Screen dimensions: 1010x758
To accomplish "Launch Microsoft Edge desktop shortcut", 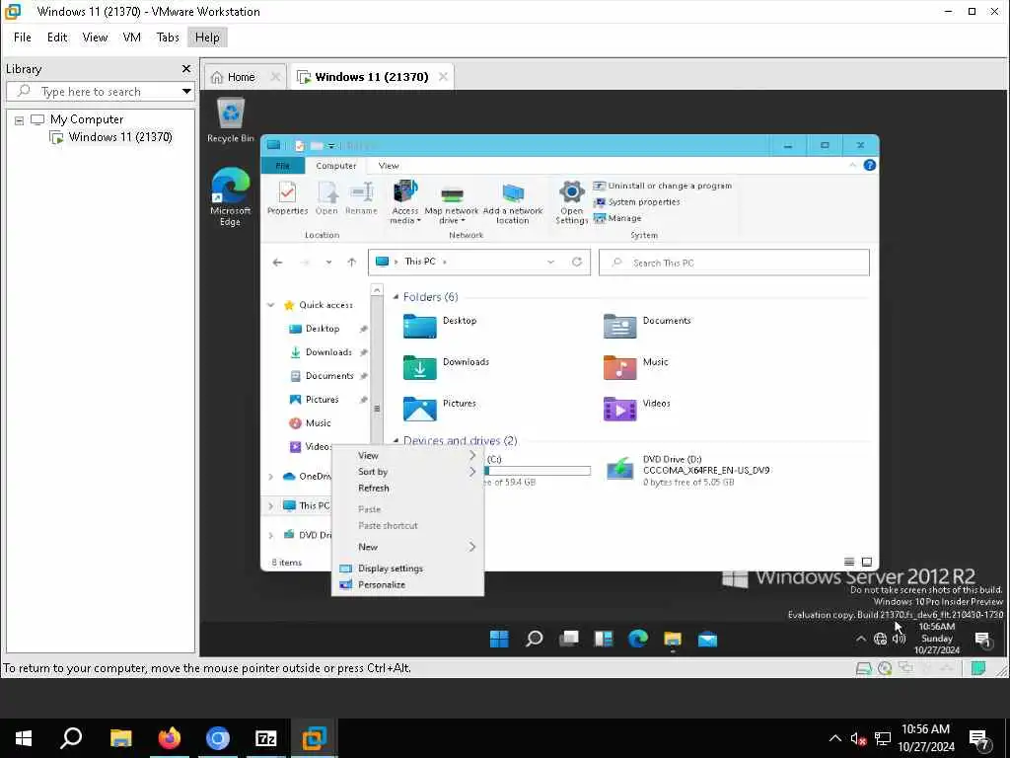I will point(230,196).
